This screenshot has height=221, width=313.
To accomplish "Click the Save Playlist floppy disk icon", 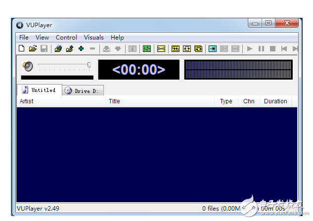I will click(x=44, y=48).
